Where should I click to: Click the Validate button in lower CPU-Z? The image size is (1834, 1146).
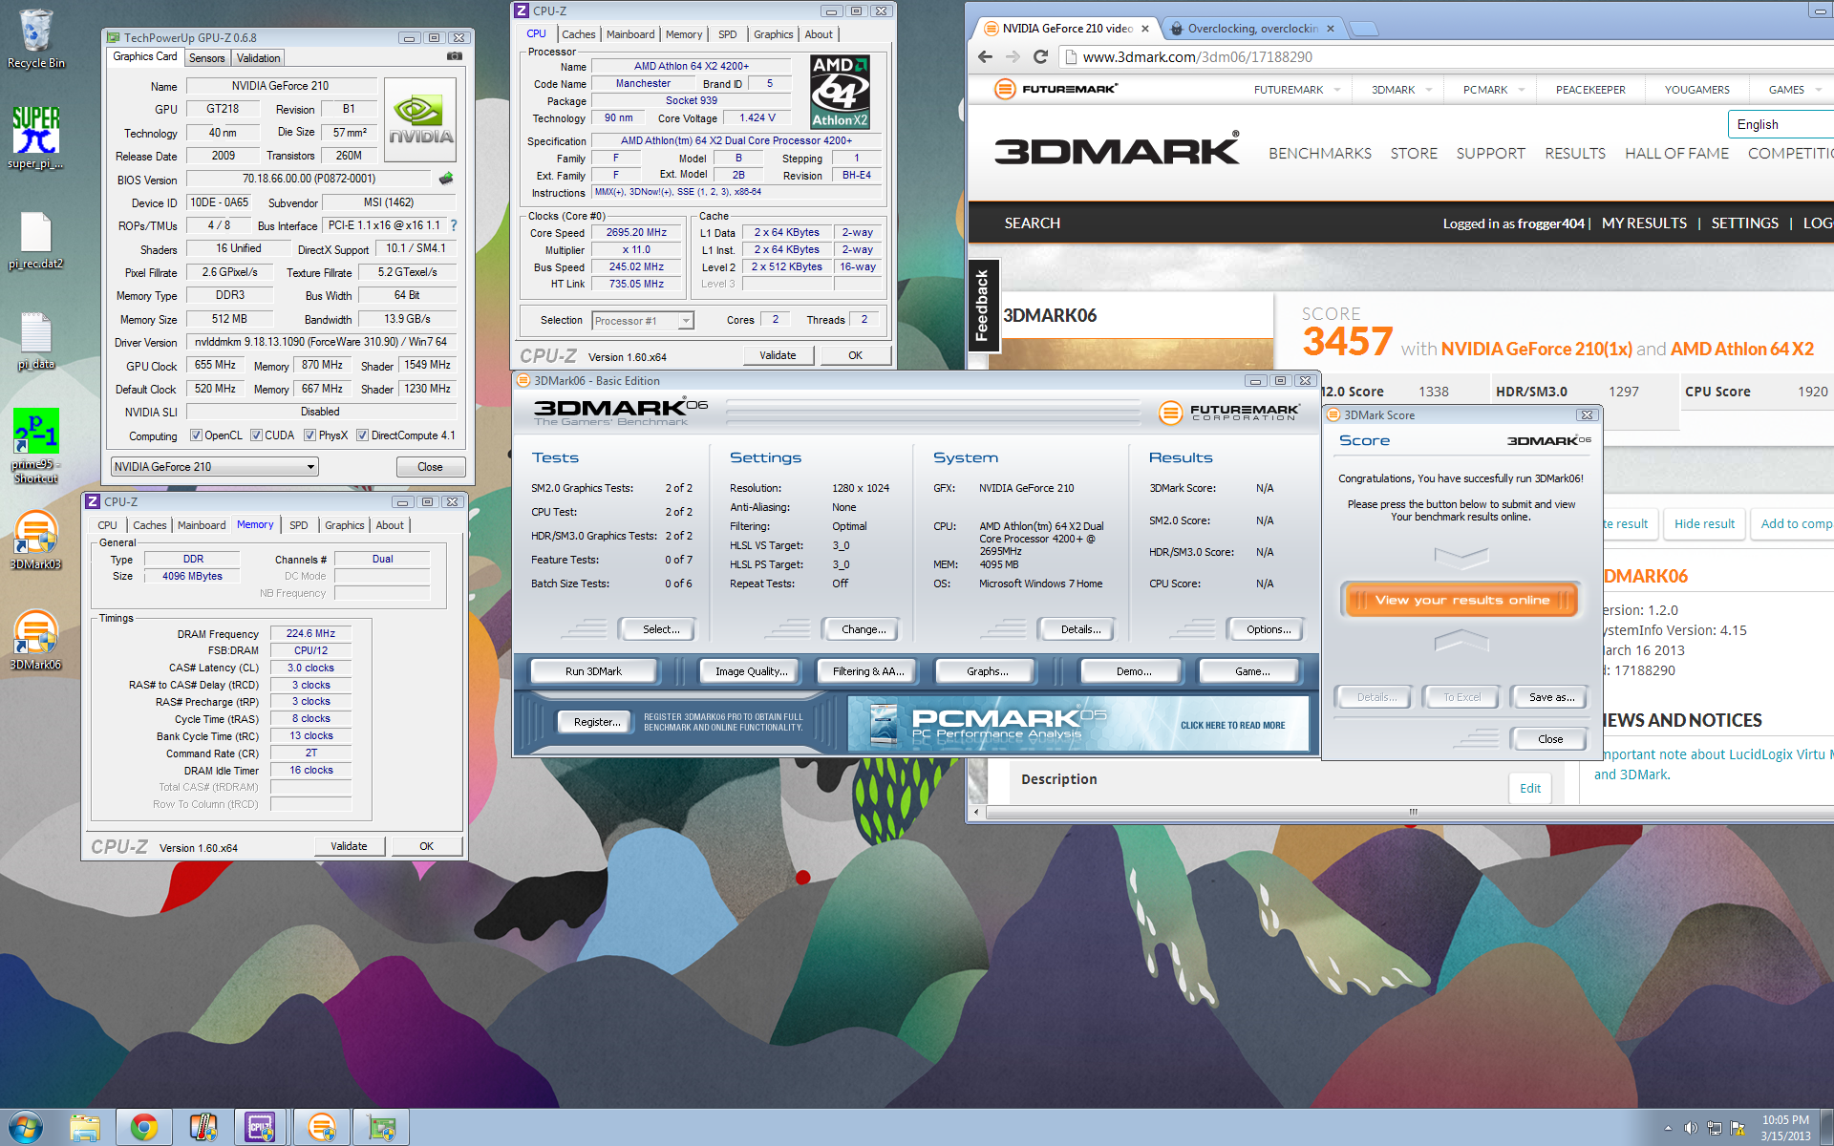point(349,846)
